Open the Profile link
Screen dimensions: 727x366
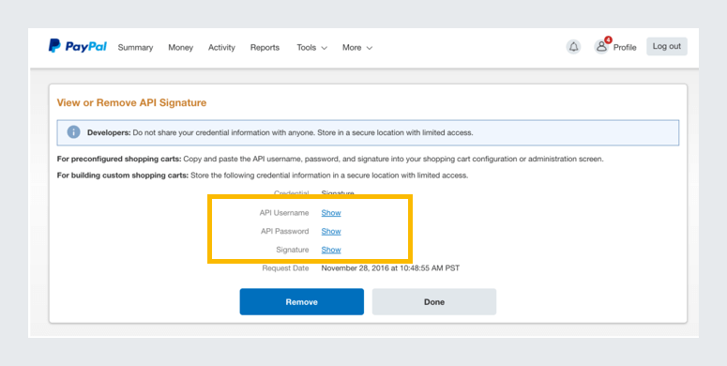click(x=625, y=47)
